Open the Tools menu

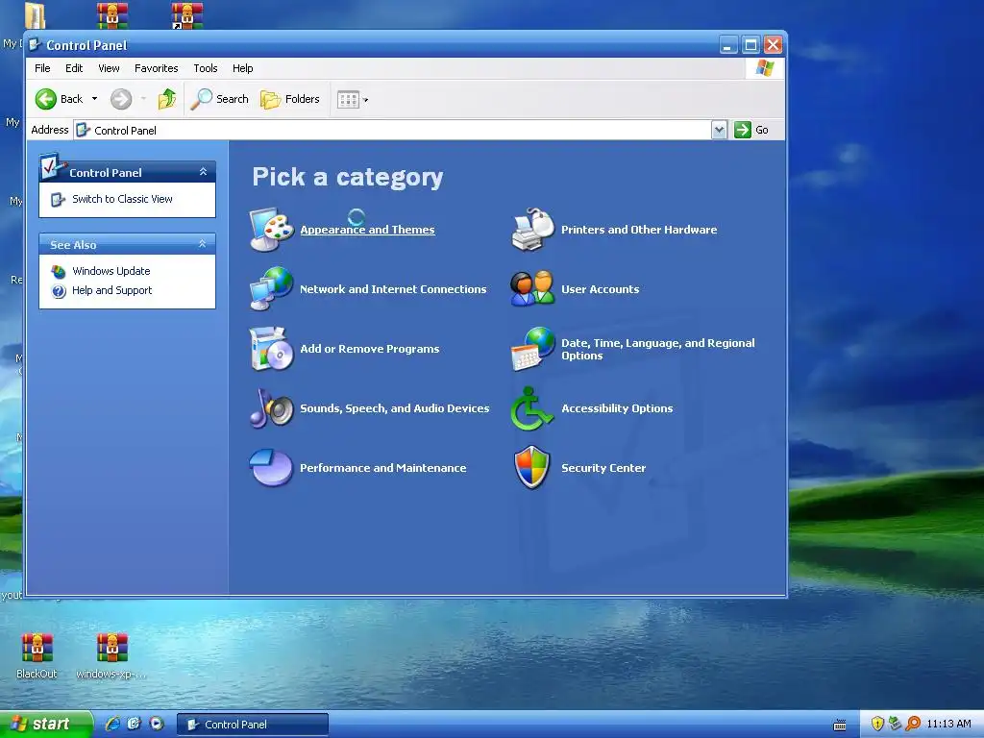206,68
